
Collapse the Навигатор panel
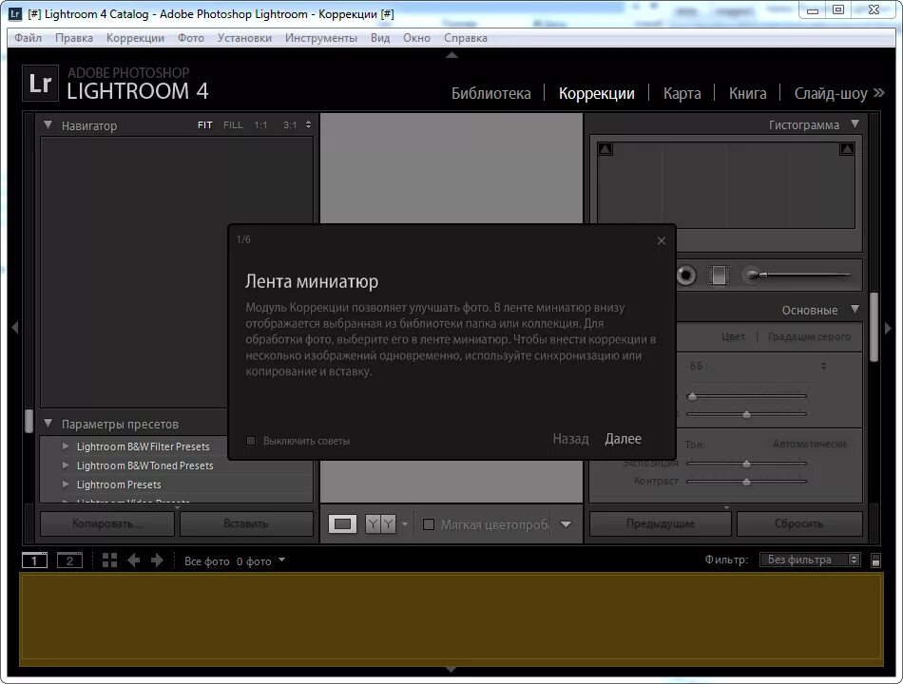(48, 125)
